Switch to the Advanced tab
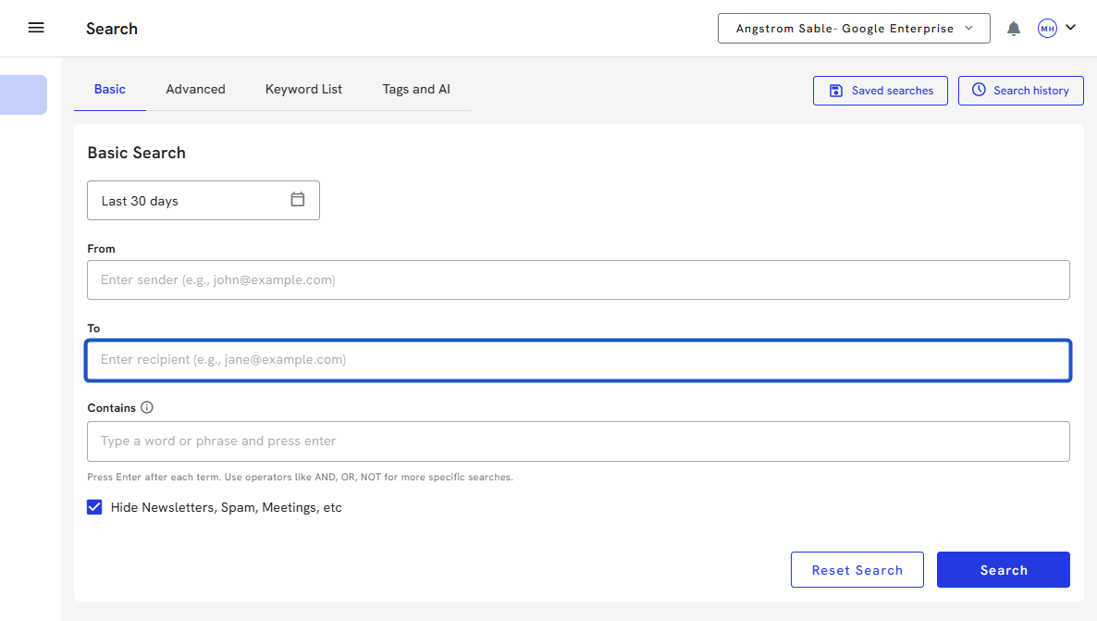This screenshot has width=1097, height=621. pyautogui.click(x=195, y=90)
